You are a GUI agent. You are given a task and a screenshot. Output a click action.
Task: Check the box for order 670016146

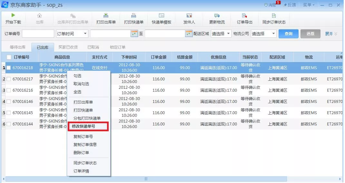(9, 102)
